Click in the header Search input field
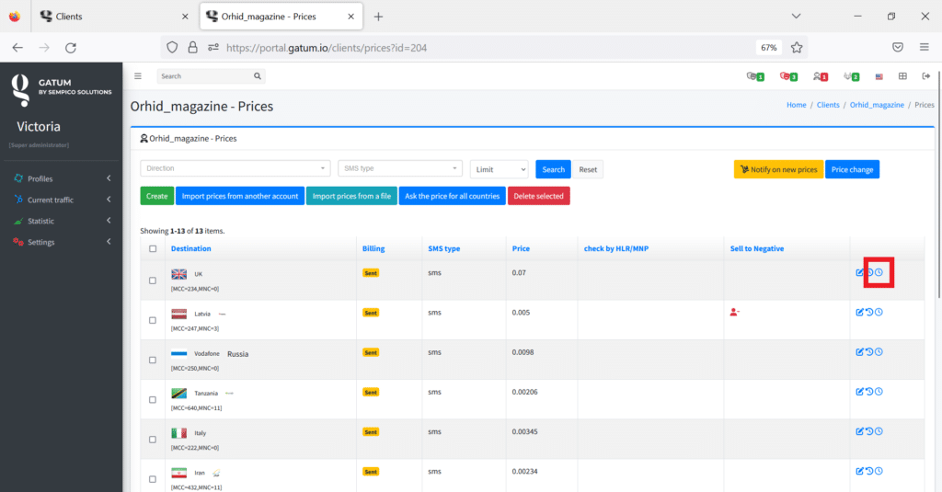Image resolution: width=942 pixels, height=492 pixels. pyautogui.click(x=204, y=76)
